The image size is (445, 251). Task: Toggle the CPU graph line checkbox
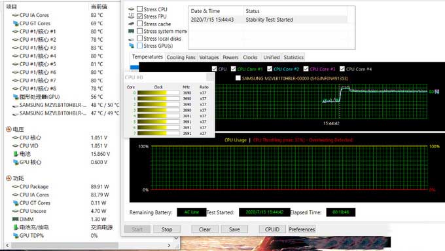pyautogui.click(x=214, y=69)
